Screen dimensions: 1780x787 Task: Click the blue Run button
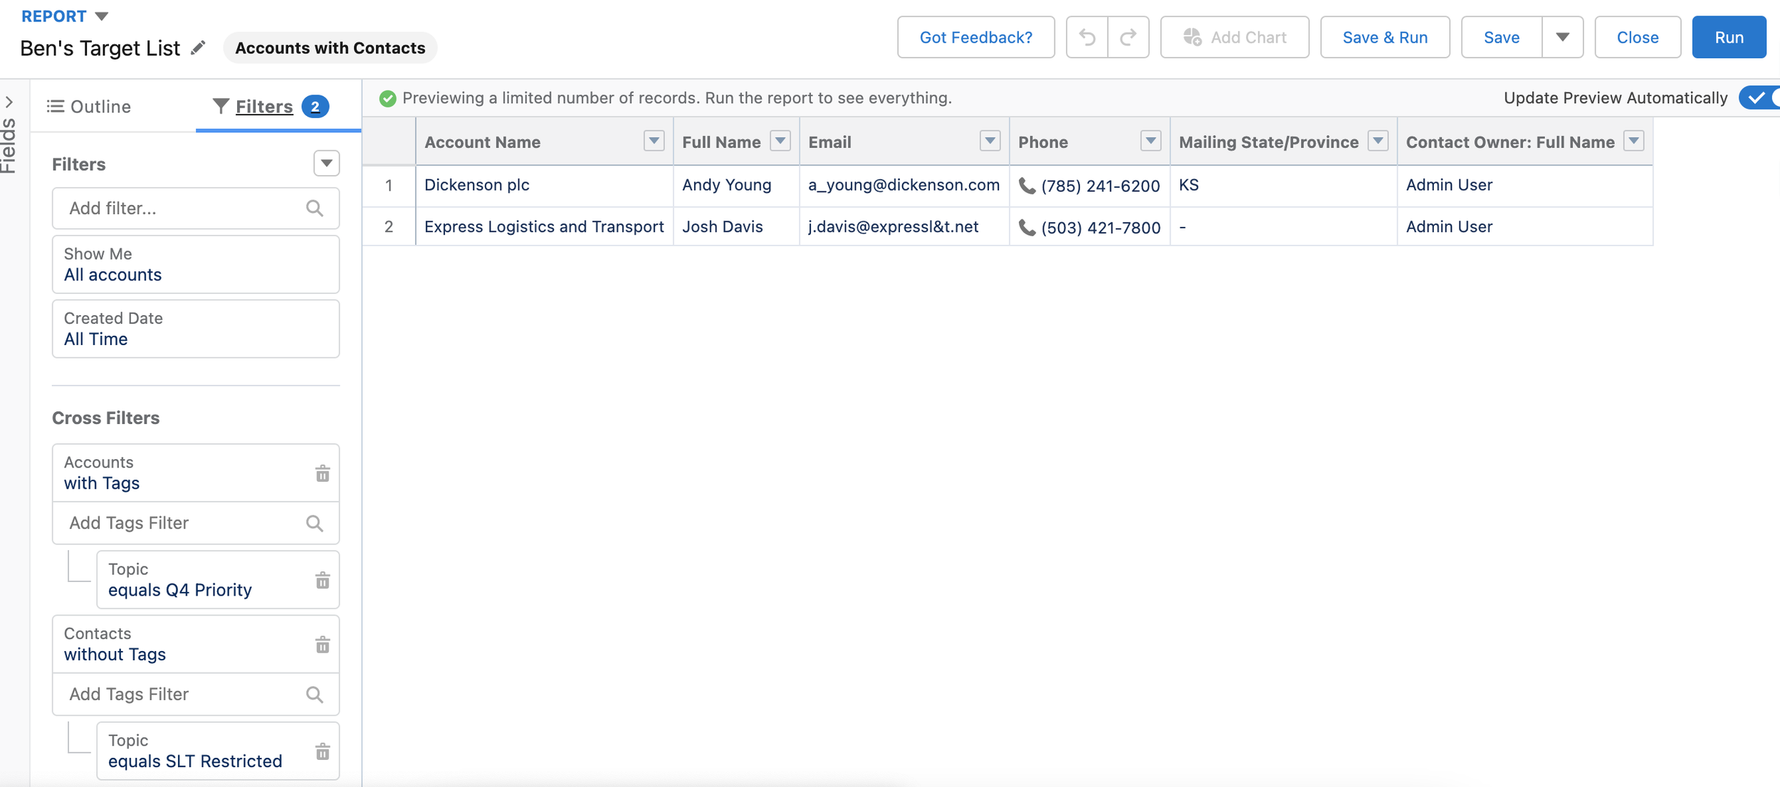[1729, 37]
